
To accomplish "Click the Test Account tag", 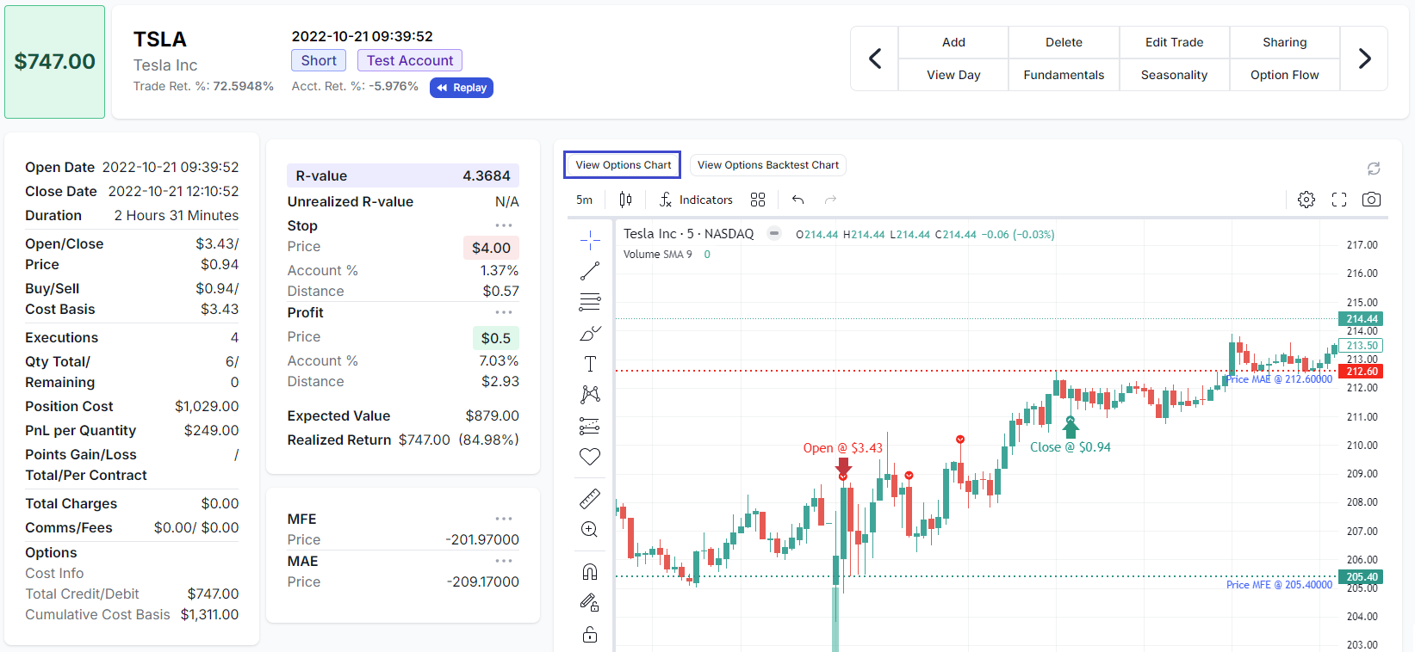I will 410,60.
